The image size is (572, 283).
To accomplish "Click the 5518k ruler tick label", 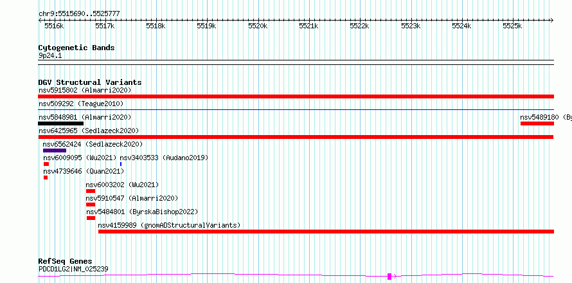I will 156,26.
